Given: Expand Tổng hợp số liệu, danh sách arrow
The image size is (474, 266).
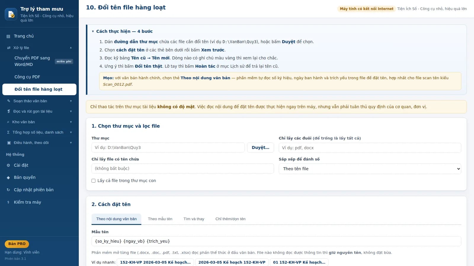Looking at the screenshot, I should click(x=71, y=132).
